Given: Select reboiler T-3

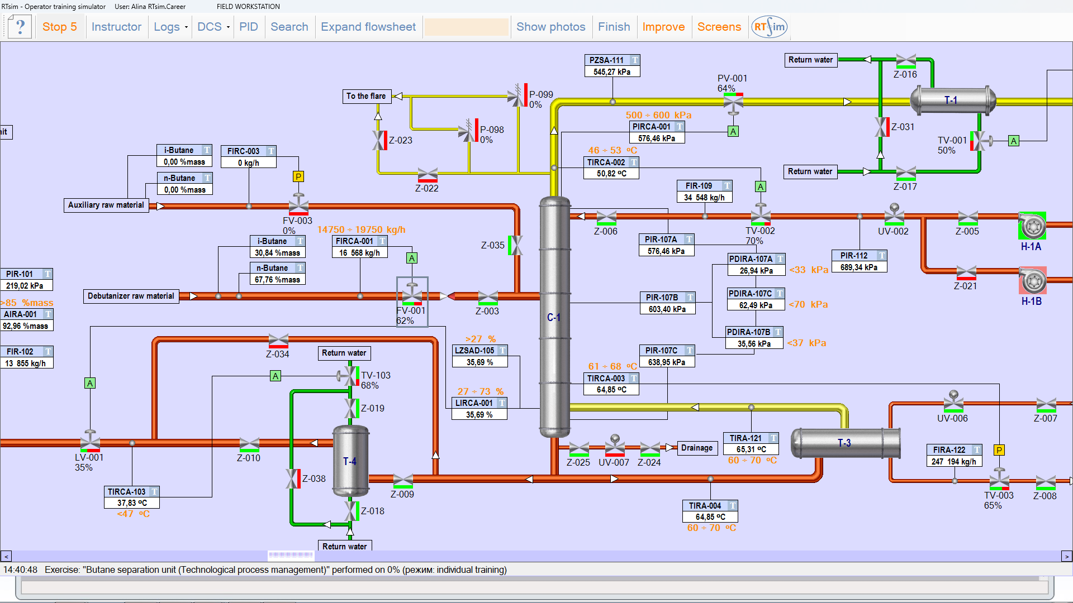Looking at the screenshot, I should pos(846,443).
